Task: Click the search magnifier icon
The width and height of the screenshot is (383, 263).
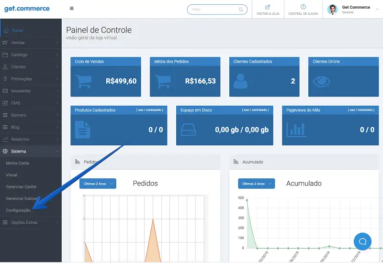Action: [240, 10]
